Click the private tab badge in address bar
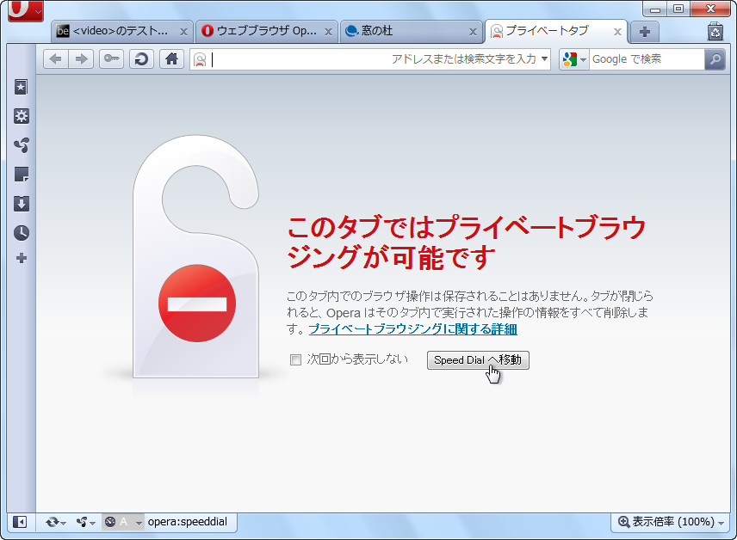This screenshot has height=540, width=737. [201, 59]
